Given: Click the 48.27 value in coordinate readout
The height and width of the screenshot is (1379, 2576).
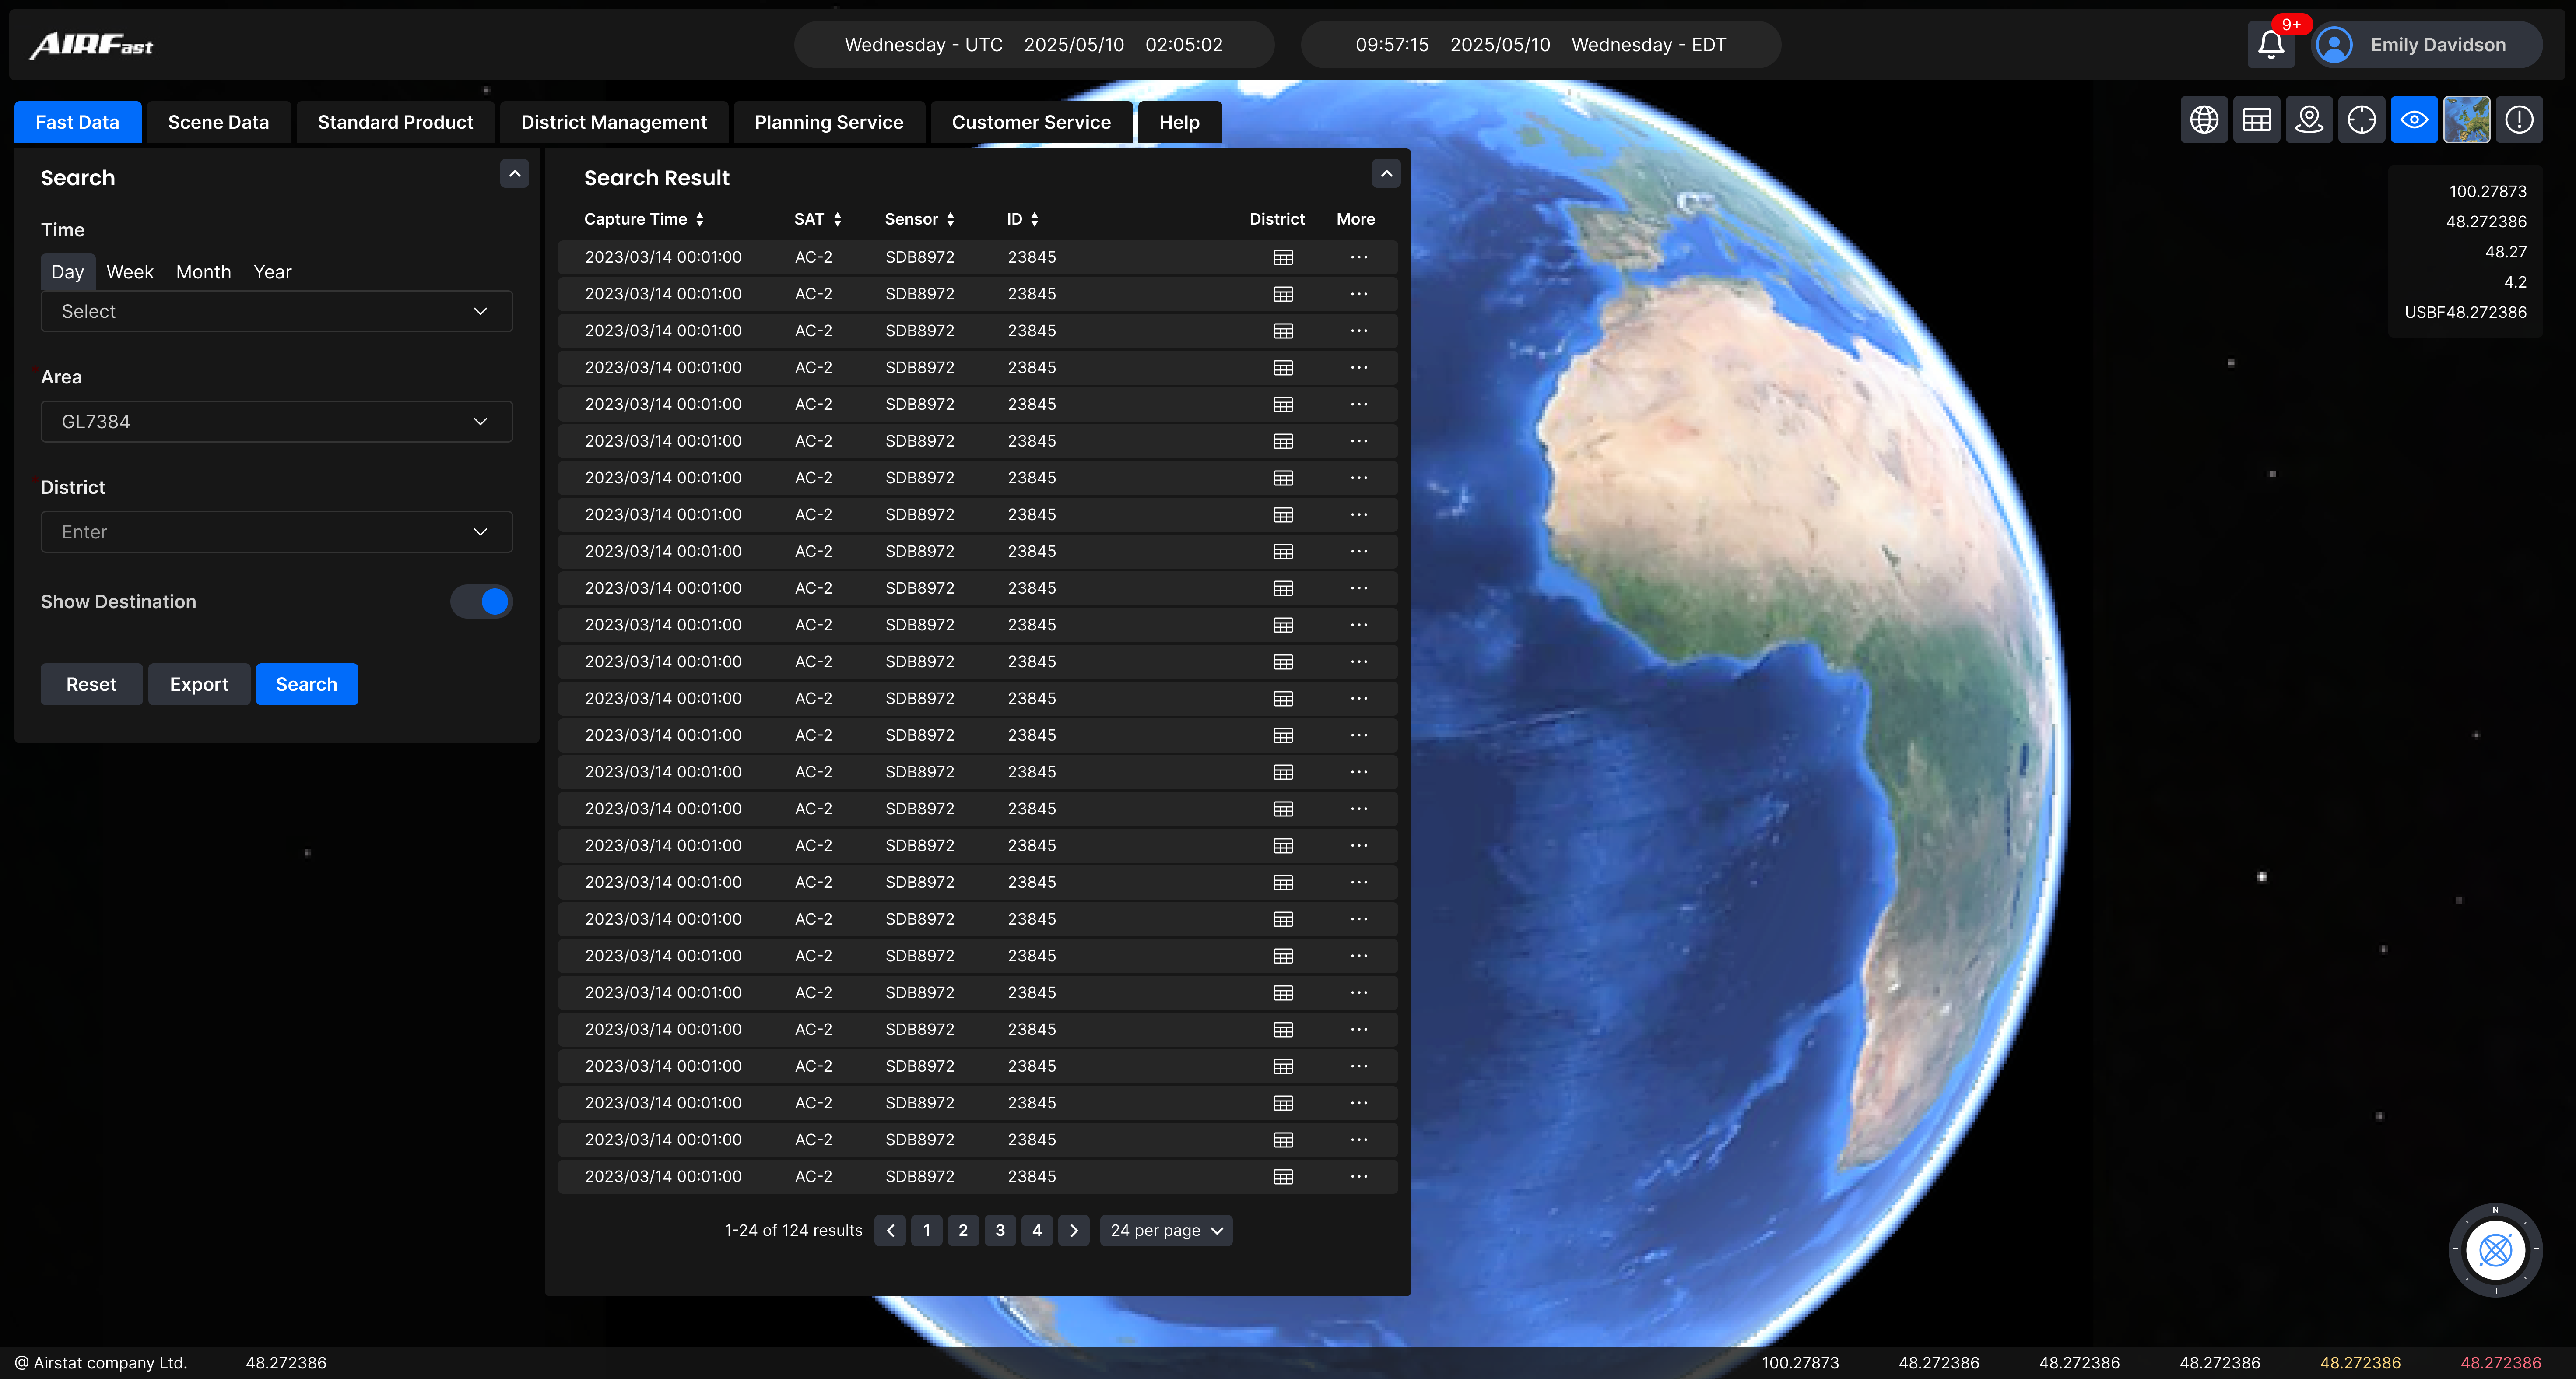Looking at the screenshot, I should coord(2505,252).
